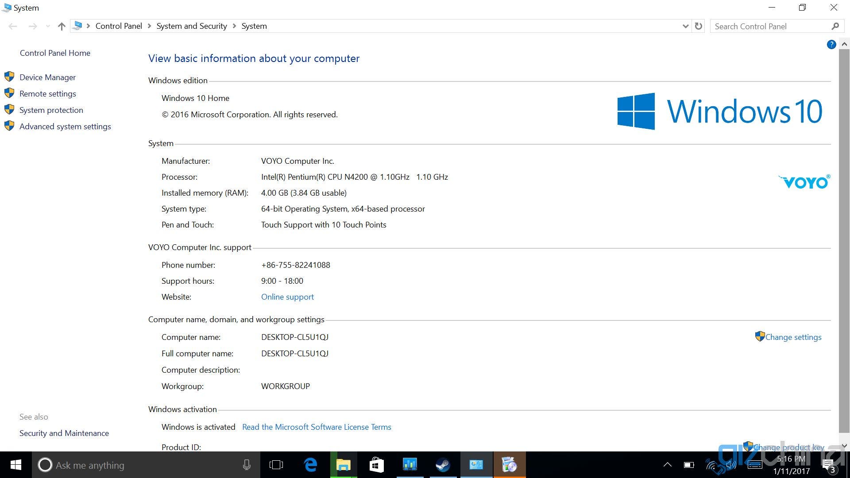Click the search magnifier icon
Viewport: 850px width, 478px height.
835,27
